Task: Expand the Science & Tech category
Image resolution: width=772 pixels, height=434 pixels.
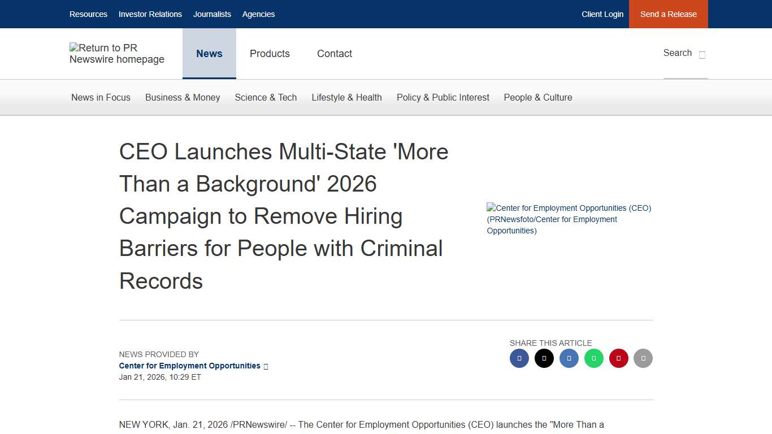Action: point(266,97)
